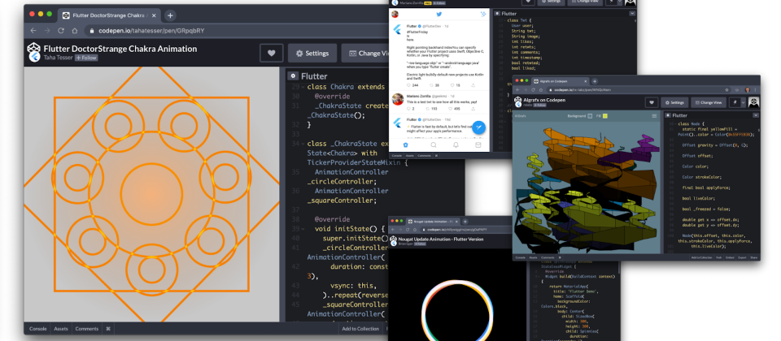
Task: Click the sparkle icon in the tweet app header
Action: [x=483, y=14]
